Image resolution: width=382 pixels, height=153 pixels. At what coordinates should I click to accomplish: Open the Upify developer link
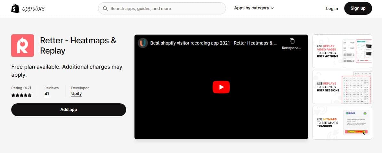click(76, 94)
